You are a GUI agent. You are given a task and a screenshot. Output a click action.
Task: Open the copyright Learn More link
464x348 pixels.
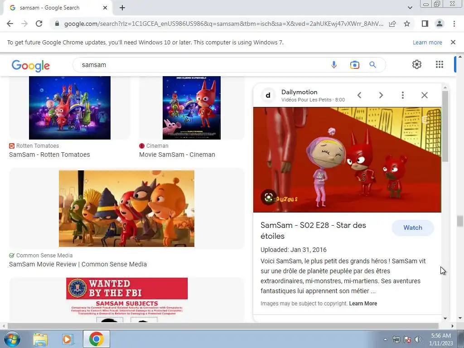click(363, 303)
